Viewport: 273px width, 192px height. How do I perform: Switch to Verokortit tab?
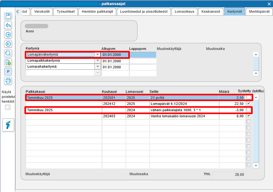coord(42,12)
